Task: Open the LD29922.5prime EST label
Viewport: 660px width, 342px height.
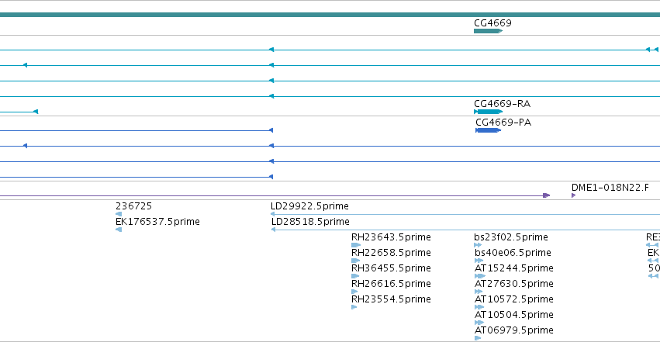Action: (x=309, y=206)
